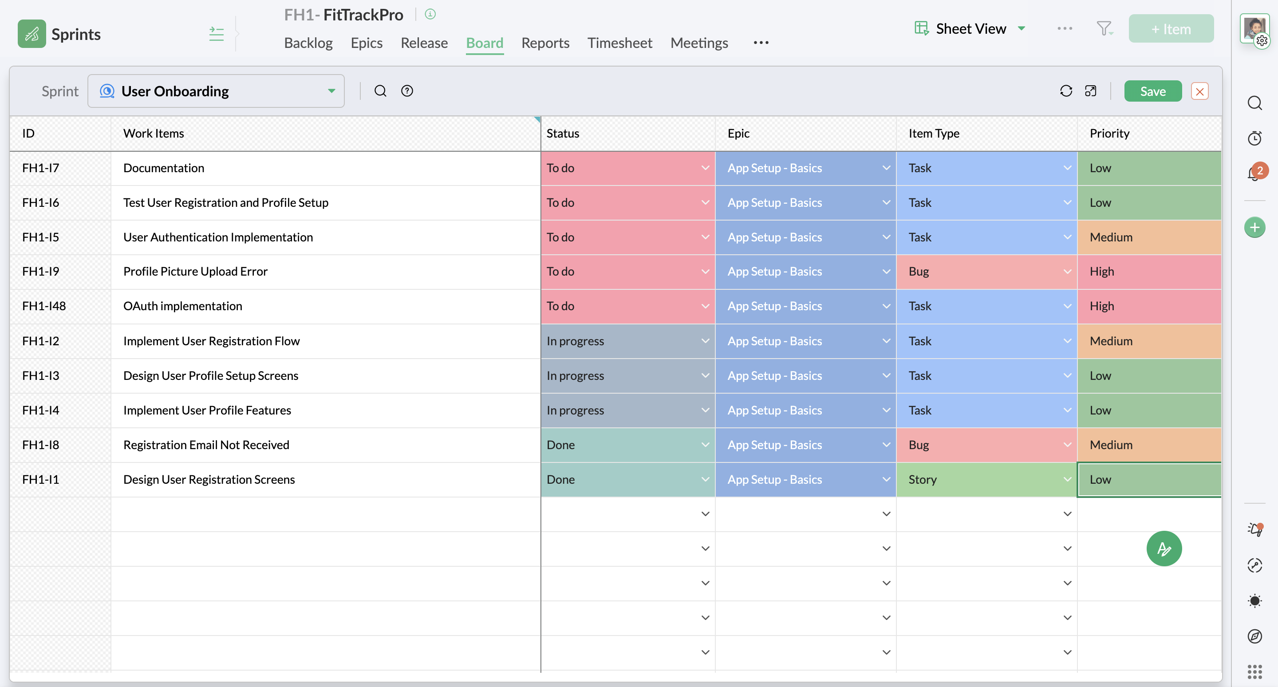Viewport: 1278px width, 687px height.
Task: Click the expand fullscreen icon beside refresh
Action: pos(1090,91)
